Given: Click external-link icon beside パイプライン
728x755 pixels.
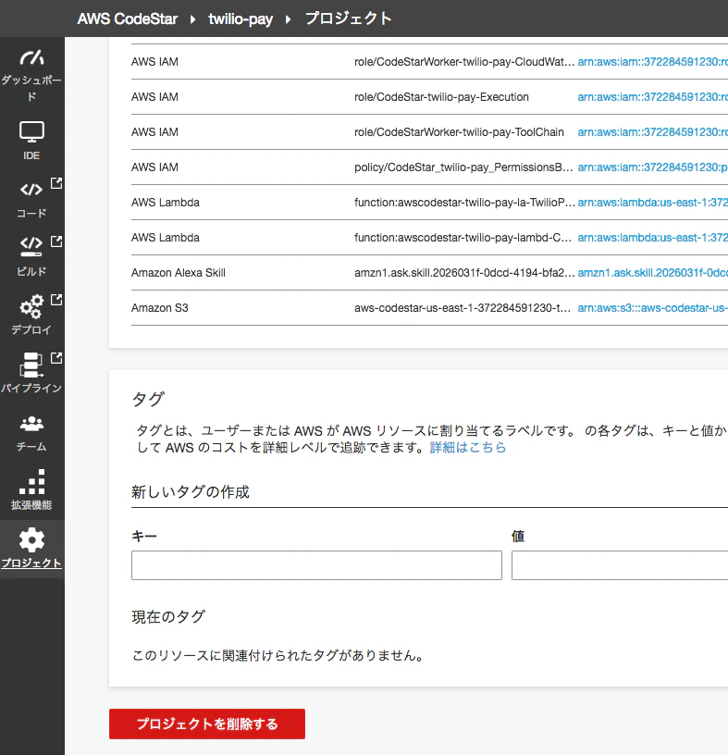Looking at the screenshot, I should 56,358.
